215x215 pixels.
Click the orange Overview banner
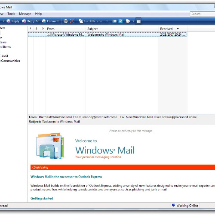click(123, 167)
